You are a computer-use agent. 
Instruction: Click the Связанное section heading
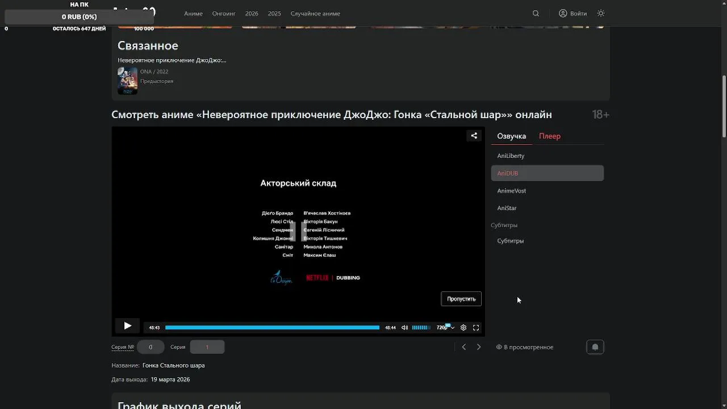[148, 45]
